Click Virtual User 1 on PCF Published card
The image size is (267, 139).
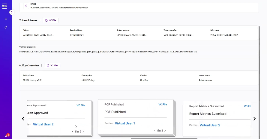125,123
